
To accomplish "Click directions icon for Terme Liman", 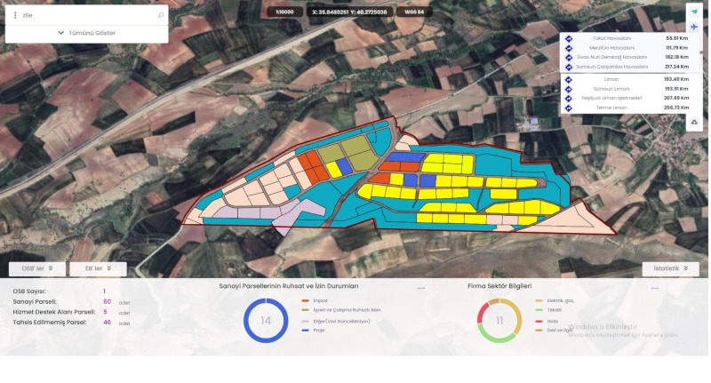I will (568, 108).
